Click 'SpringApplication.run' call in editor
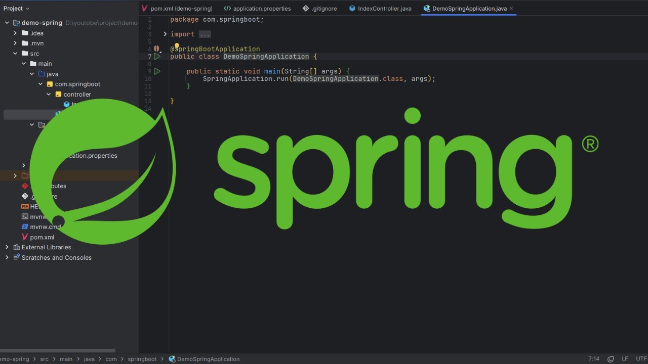The height and width of the screenshot is (364, 648). coord(246,79)
